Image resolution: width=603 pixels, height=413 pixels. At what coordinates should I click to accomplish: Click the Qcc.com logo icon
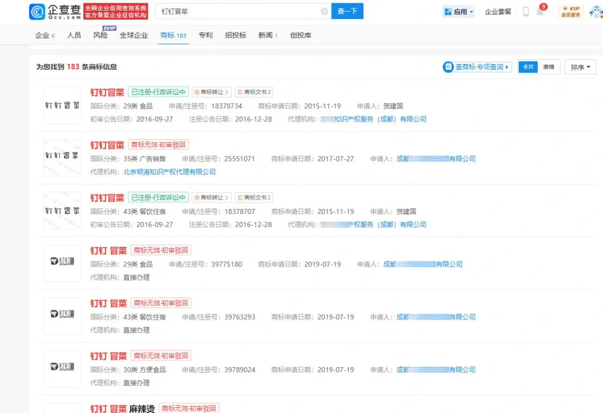[37, 12]
